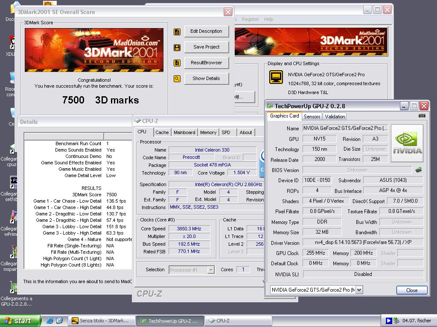The height and width of the screenshot is (327, 437).
Task: Click the icon beside Edit Description
Action: click(177, 32)
